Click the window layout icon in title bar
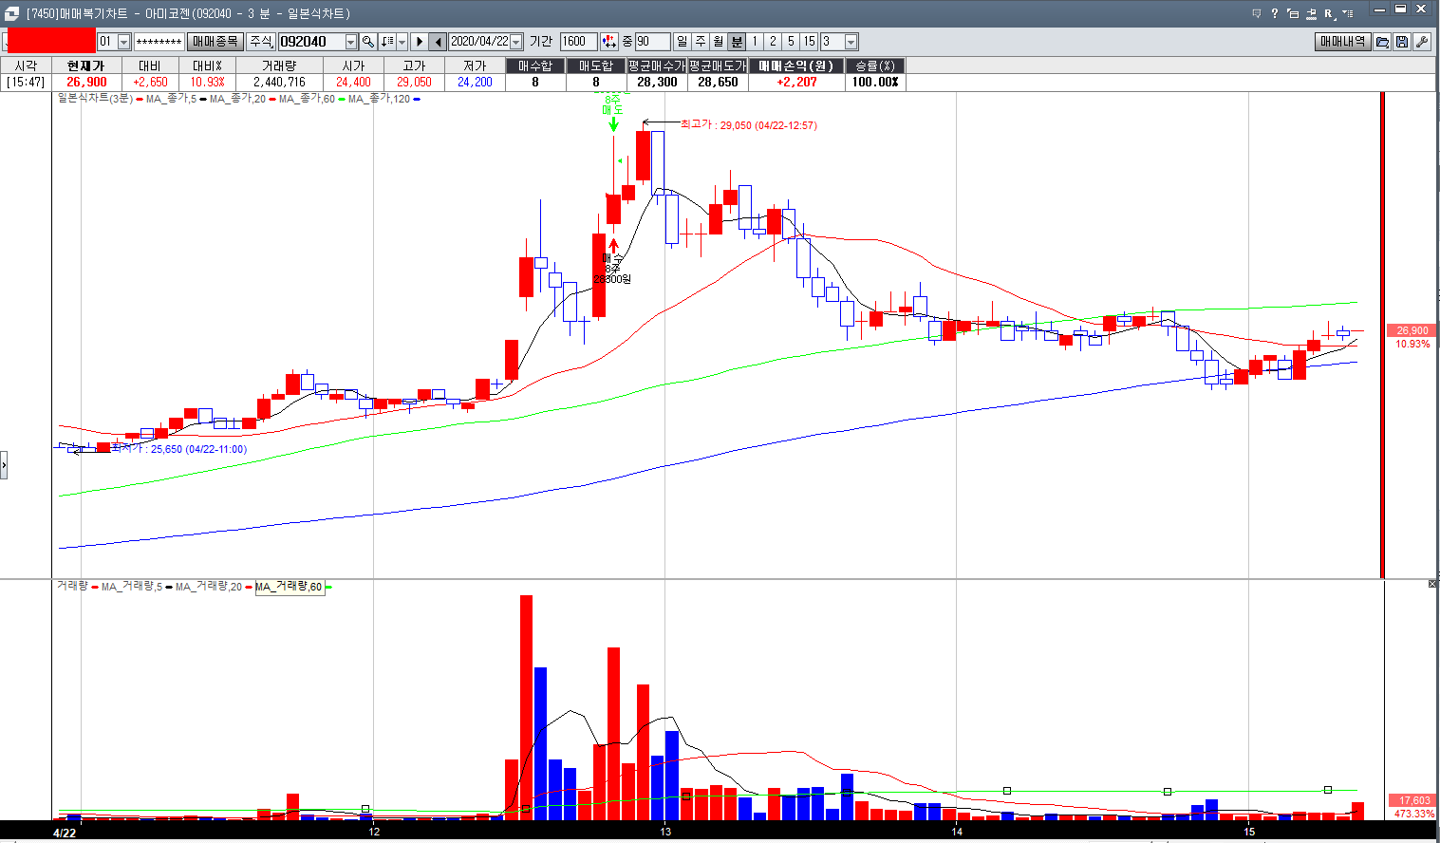Image resolution: width=1440 pixels, height=843 pixels. tap(1293, 13)
